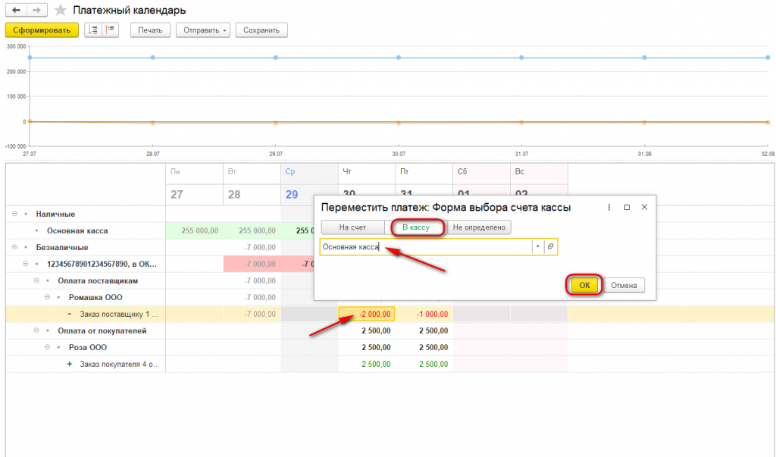This screenshot has width=776, height=457.
Task: Maximize the move payment dialog
Action: tap(627, 208)
